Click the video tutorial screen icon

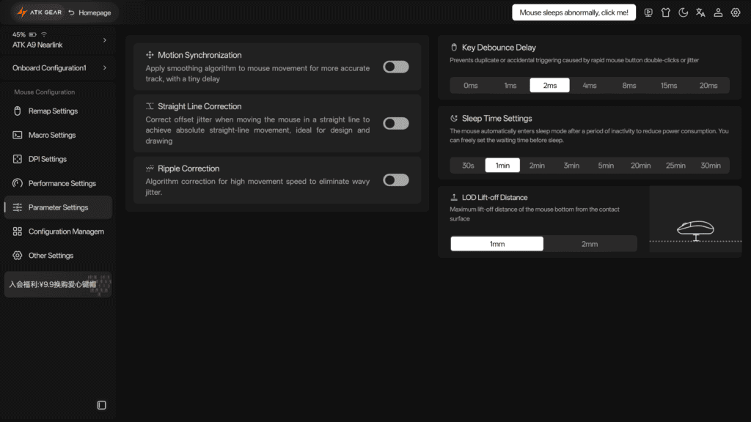click(x=648, y=13)
